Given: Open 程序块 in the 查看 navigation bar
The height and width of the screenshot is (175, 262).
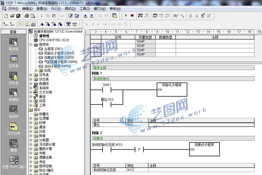Looking at the screenshot, I should coord(14,44).
